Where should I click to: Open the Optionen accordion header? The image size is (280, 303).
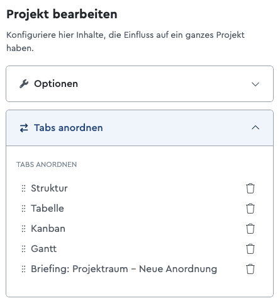tap(140, 84)
